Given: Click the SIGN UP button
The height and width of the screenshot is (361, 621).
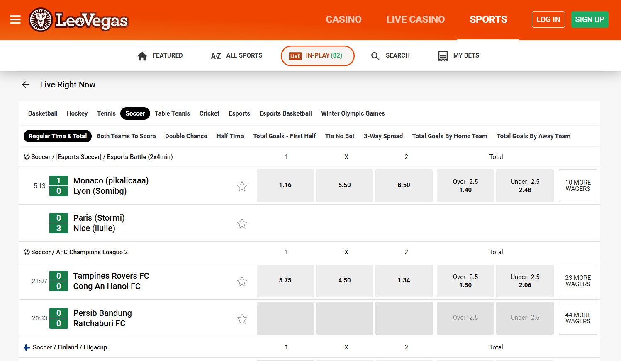Looking at the screenshot, I should 589,19.
